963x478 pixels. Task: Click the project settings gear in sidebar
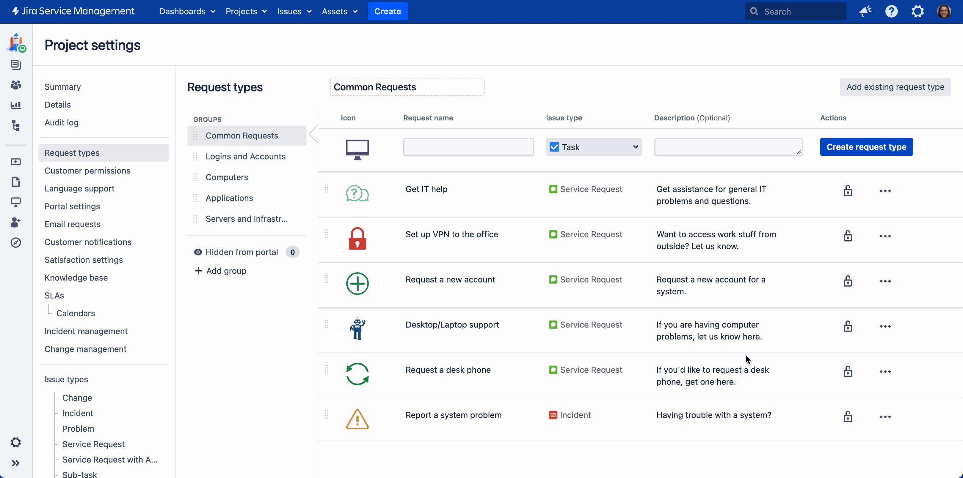(16, 442)
